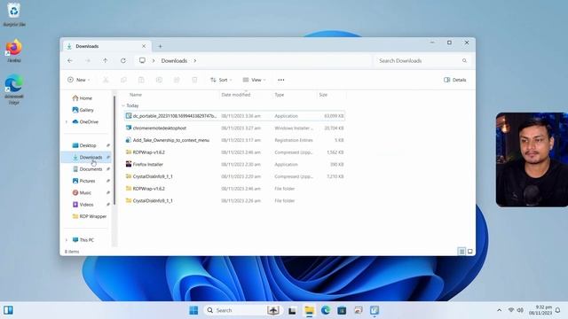Show hidden system tray icons
Screen dimensions: 568x319
499,310
